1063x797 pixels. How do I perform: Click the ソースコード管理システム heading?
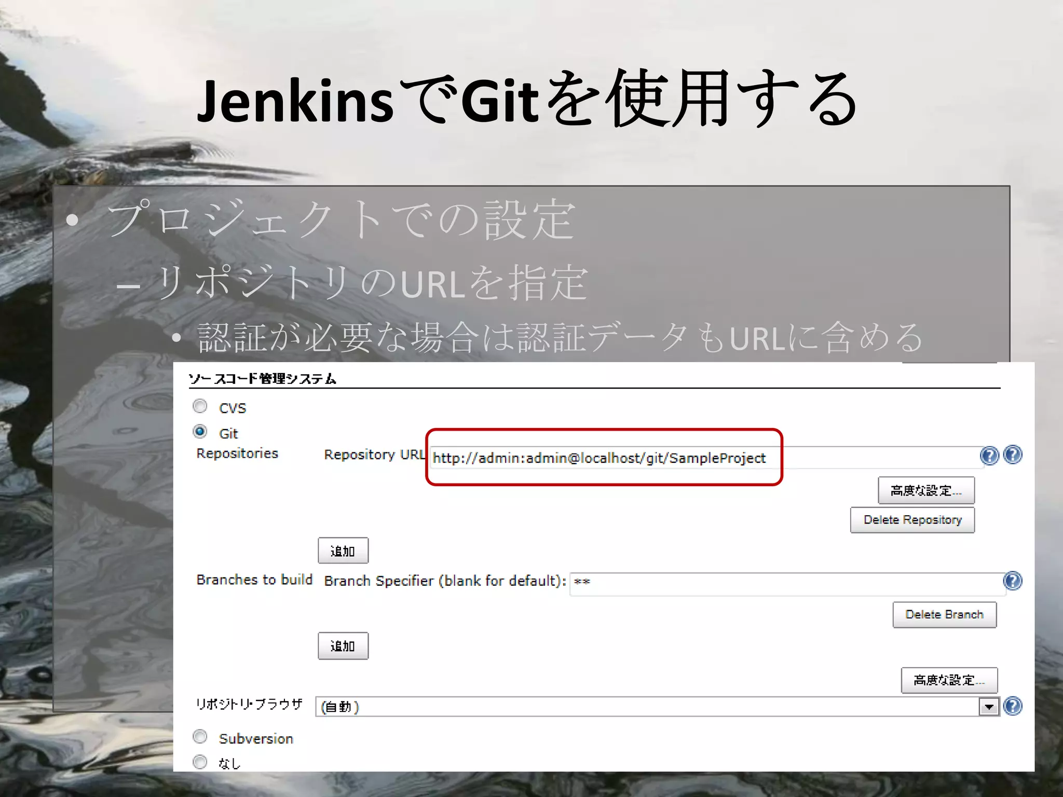(x=262, y=379)
